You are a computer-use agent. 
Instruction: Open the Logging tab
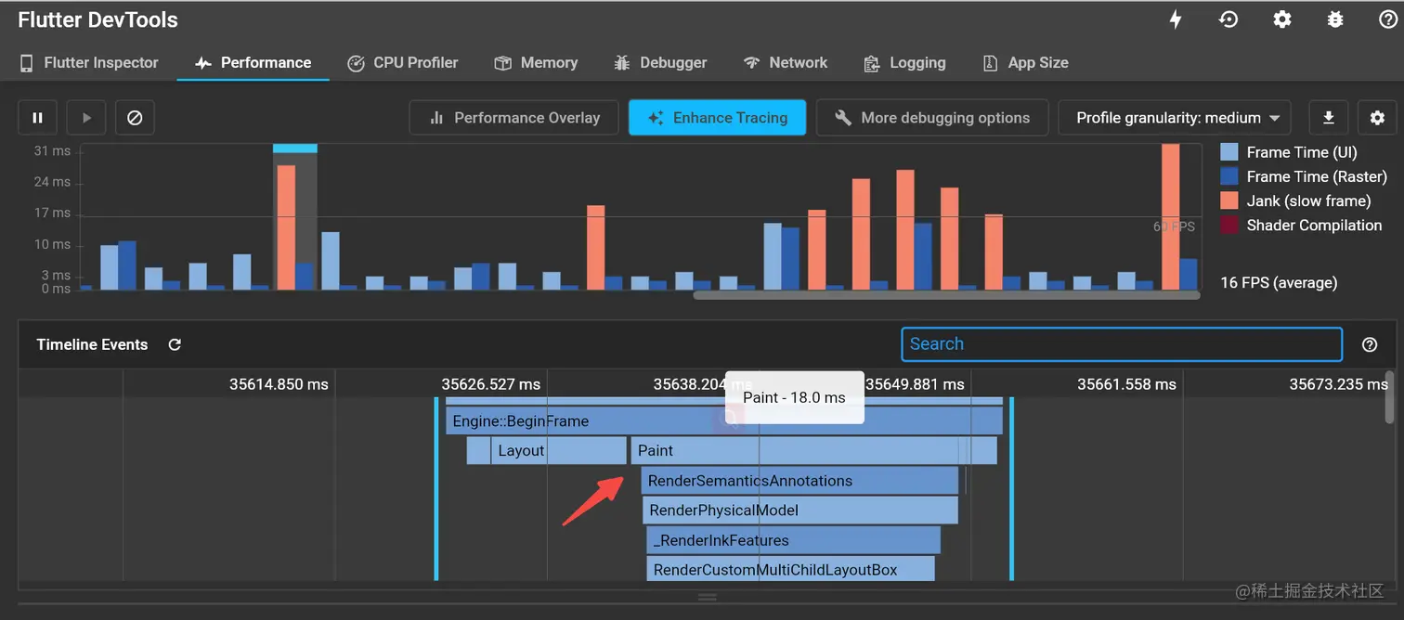pyautogui.click(x=904, y=62)
